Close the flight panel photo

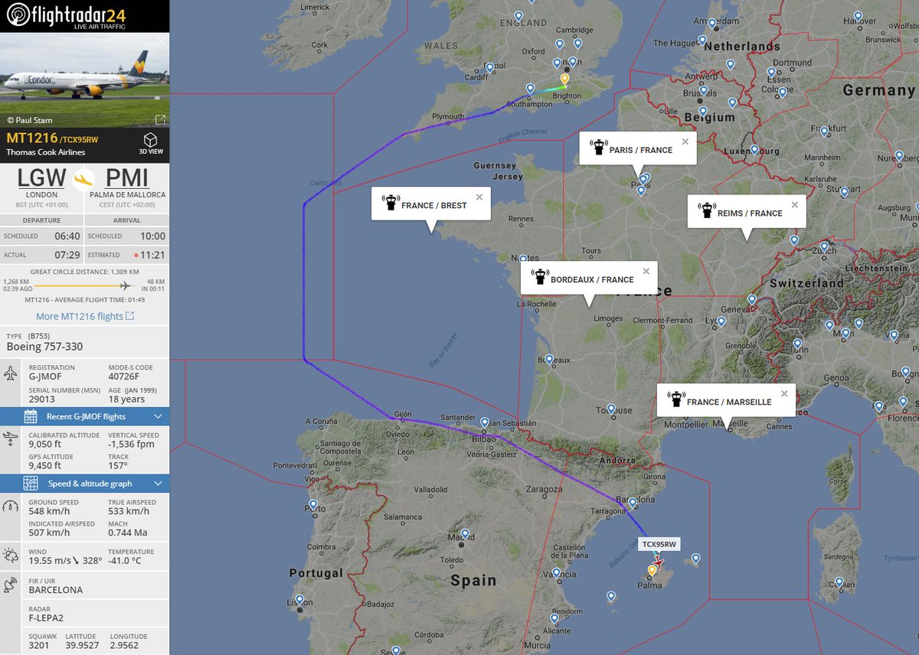click(160, 42)
